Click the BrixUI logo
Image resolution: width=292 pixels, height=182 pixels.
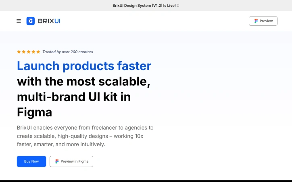point(43,21)
